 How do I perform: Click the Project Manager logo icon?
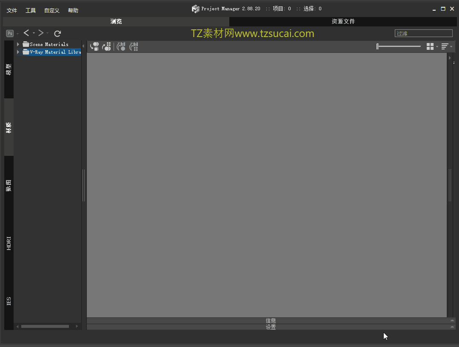[x=196, y=9]
